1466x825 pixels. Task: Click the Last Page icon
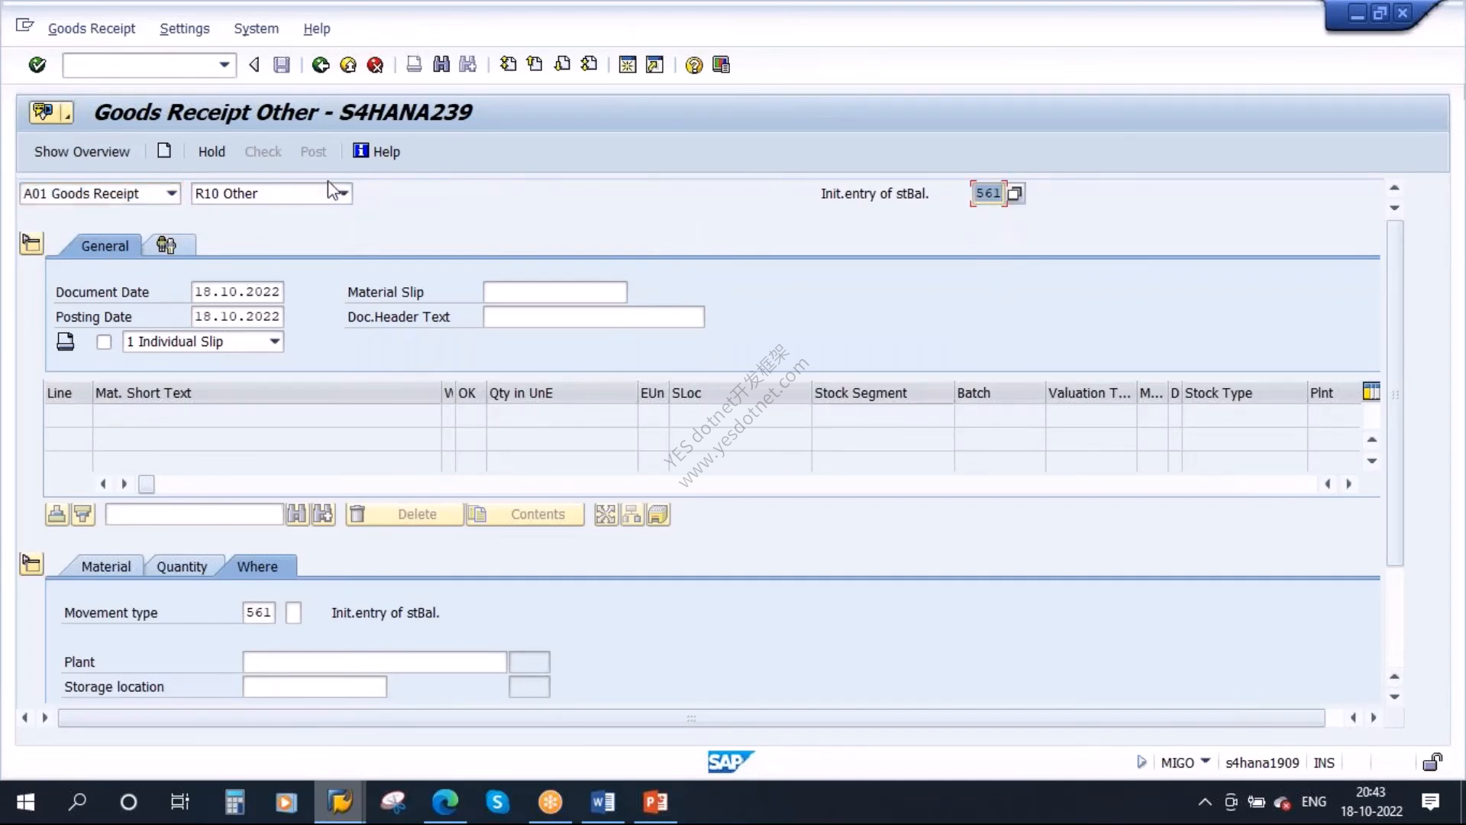click(x=589, y=65)
